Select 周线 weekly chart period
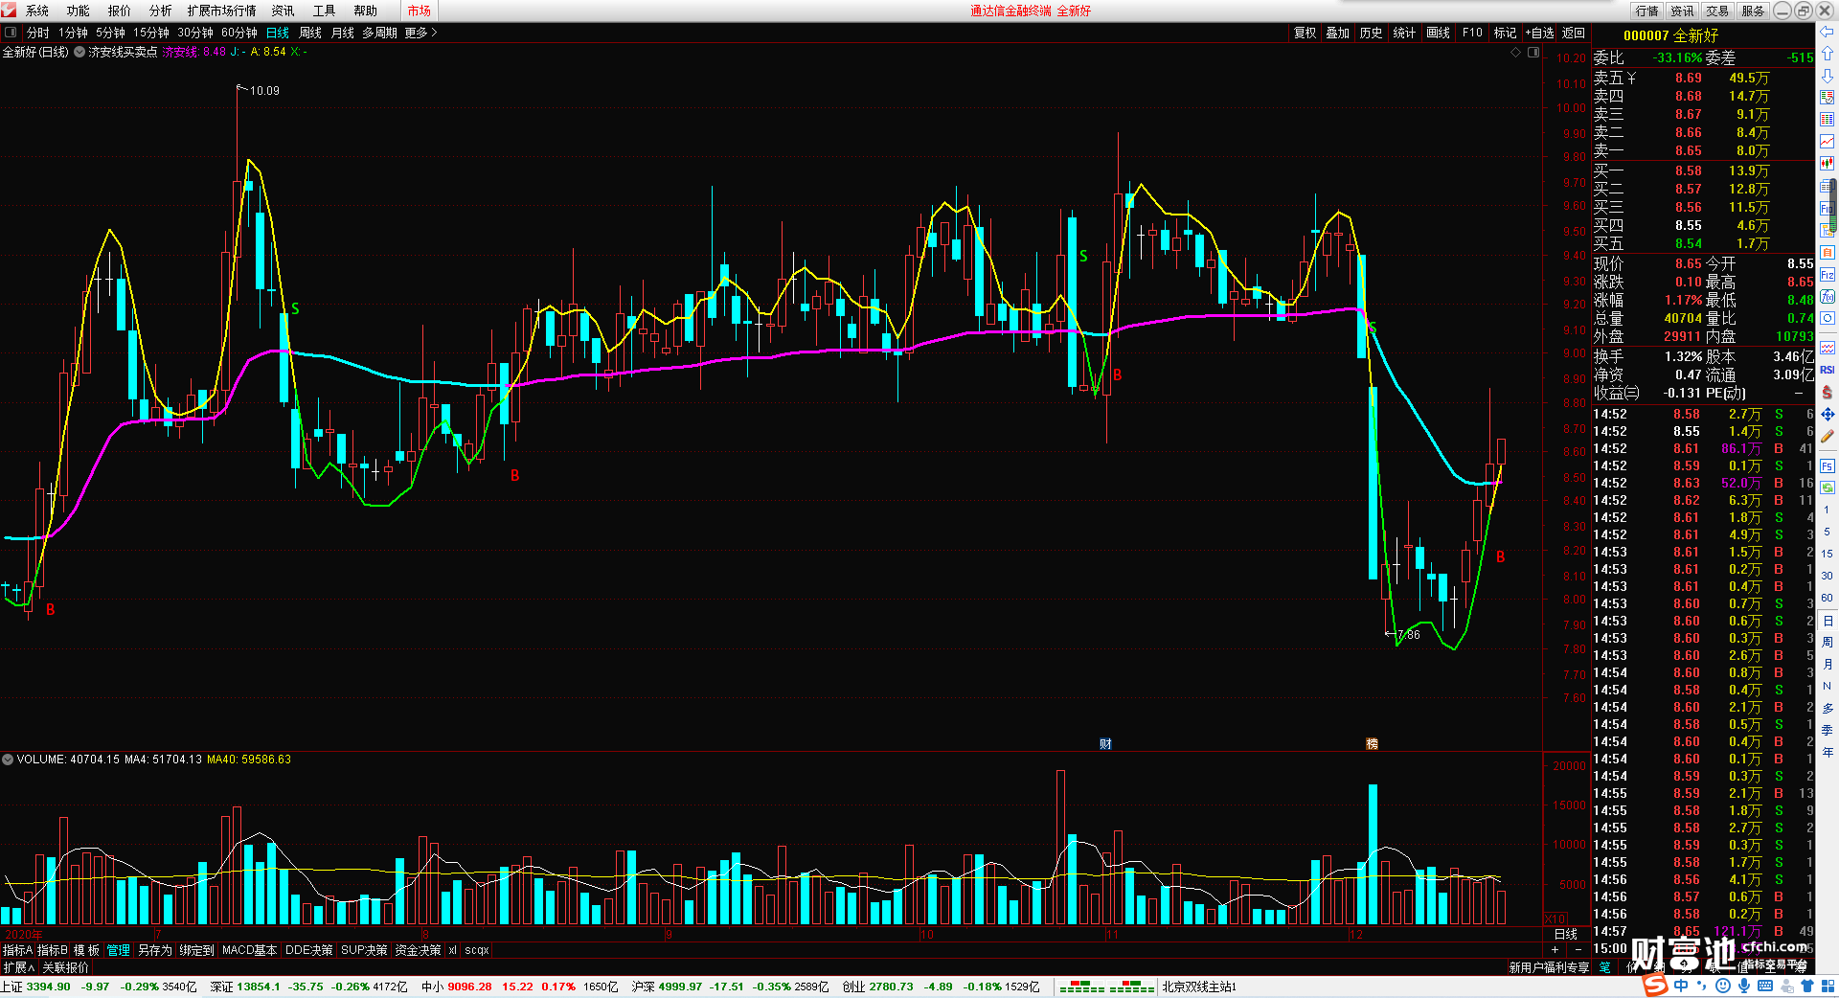Image resolution: width=1839 pixels, height=998 pixels. coord(310,33)
